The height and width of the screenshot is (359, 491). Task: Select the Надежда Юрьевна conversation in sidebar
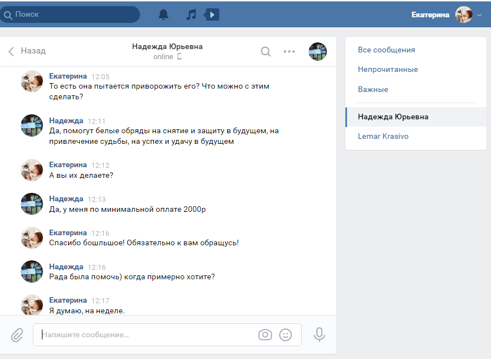click(x=393, y=117)
